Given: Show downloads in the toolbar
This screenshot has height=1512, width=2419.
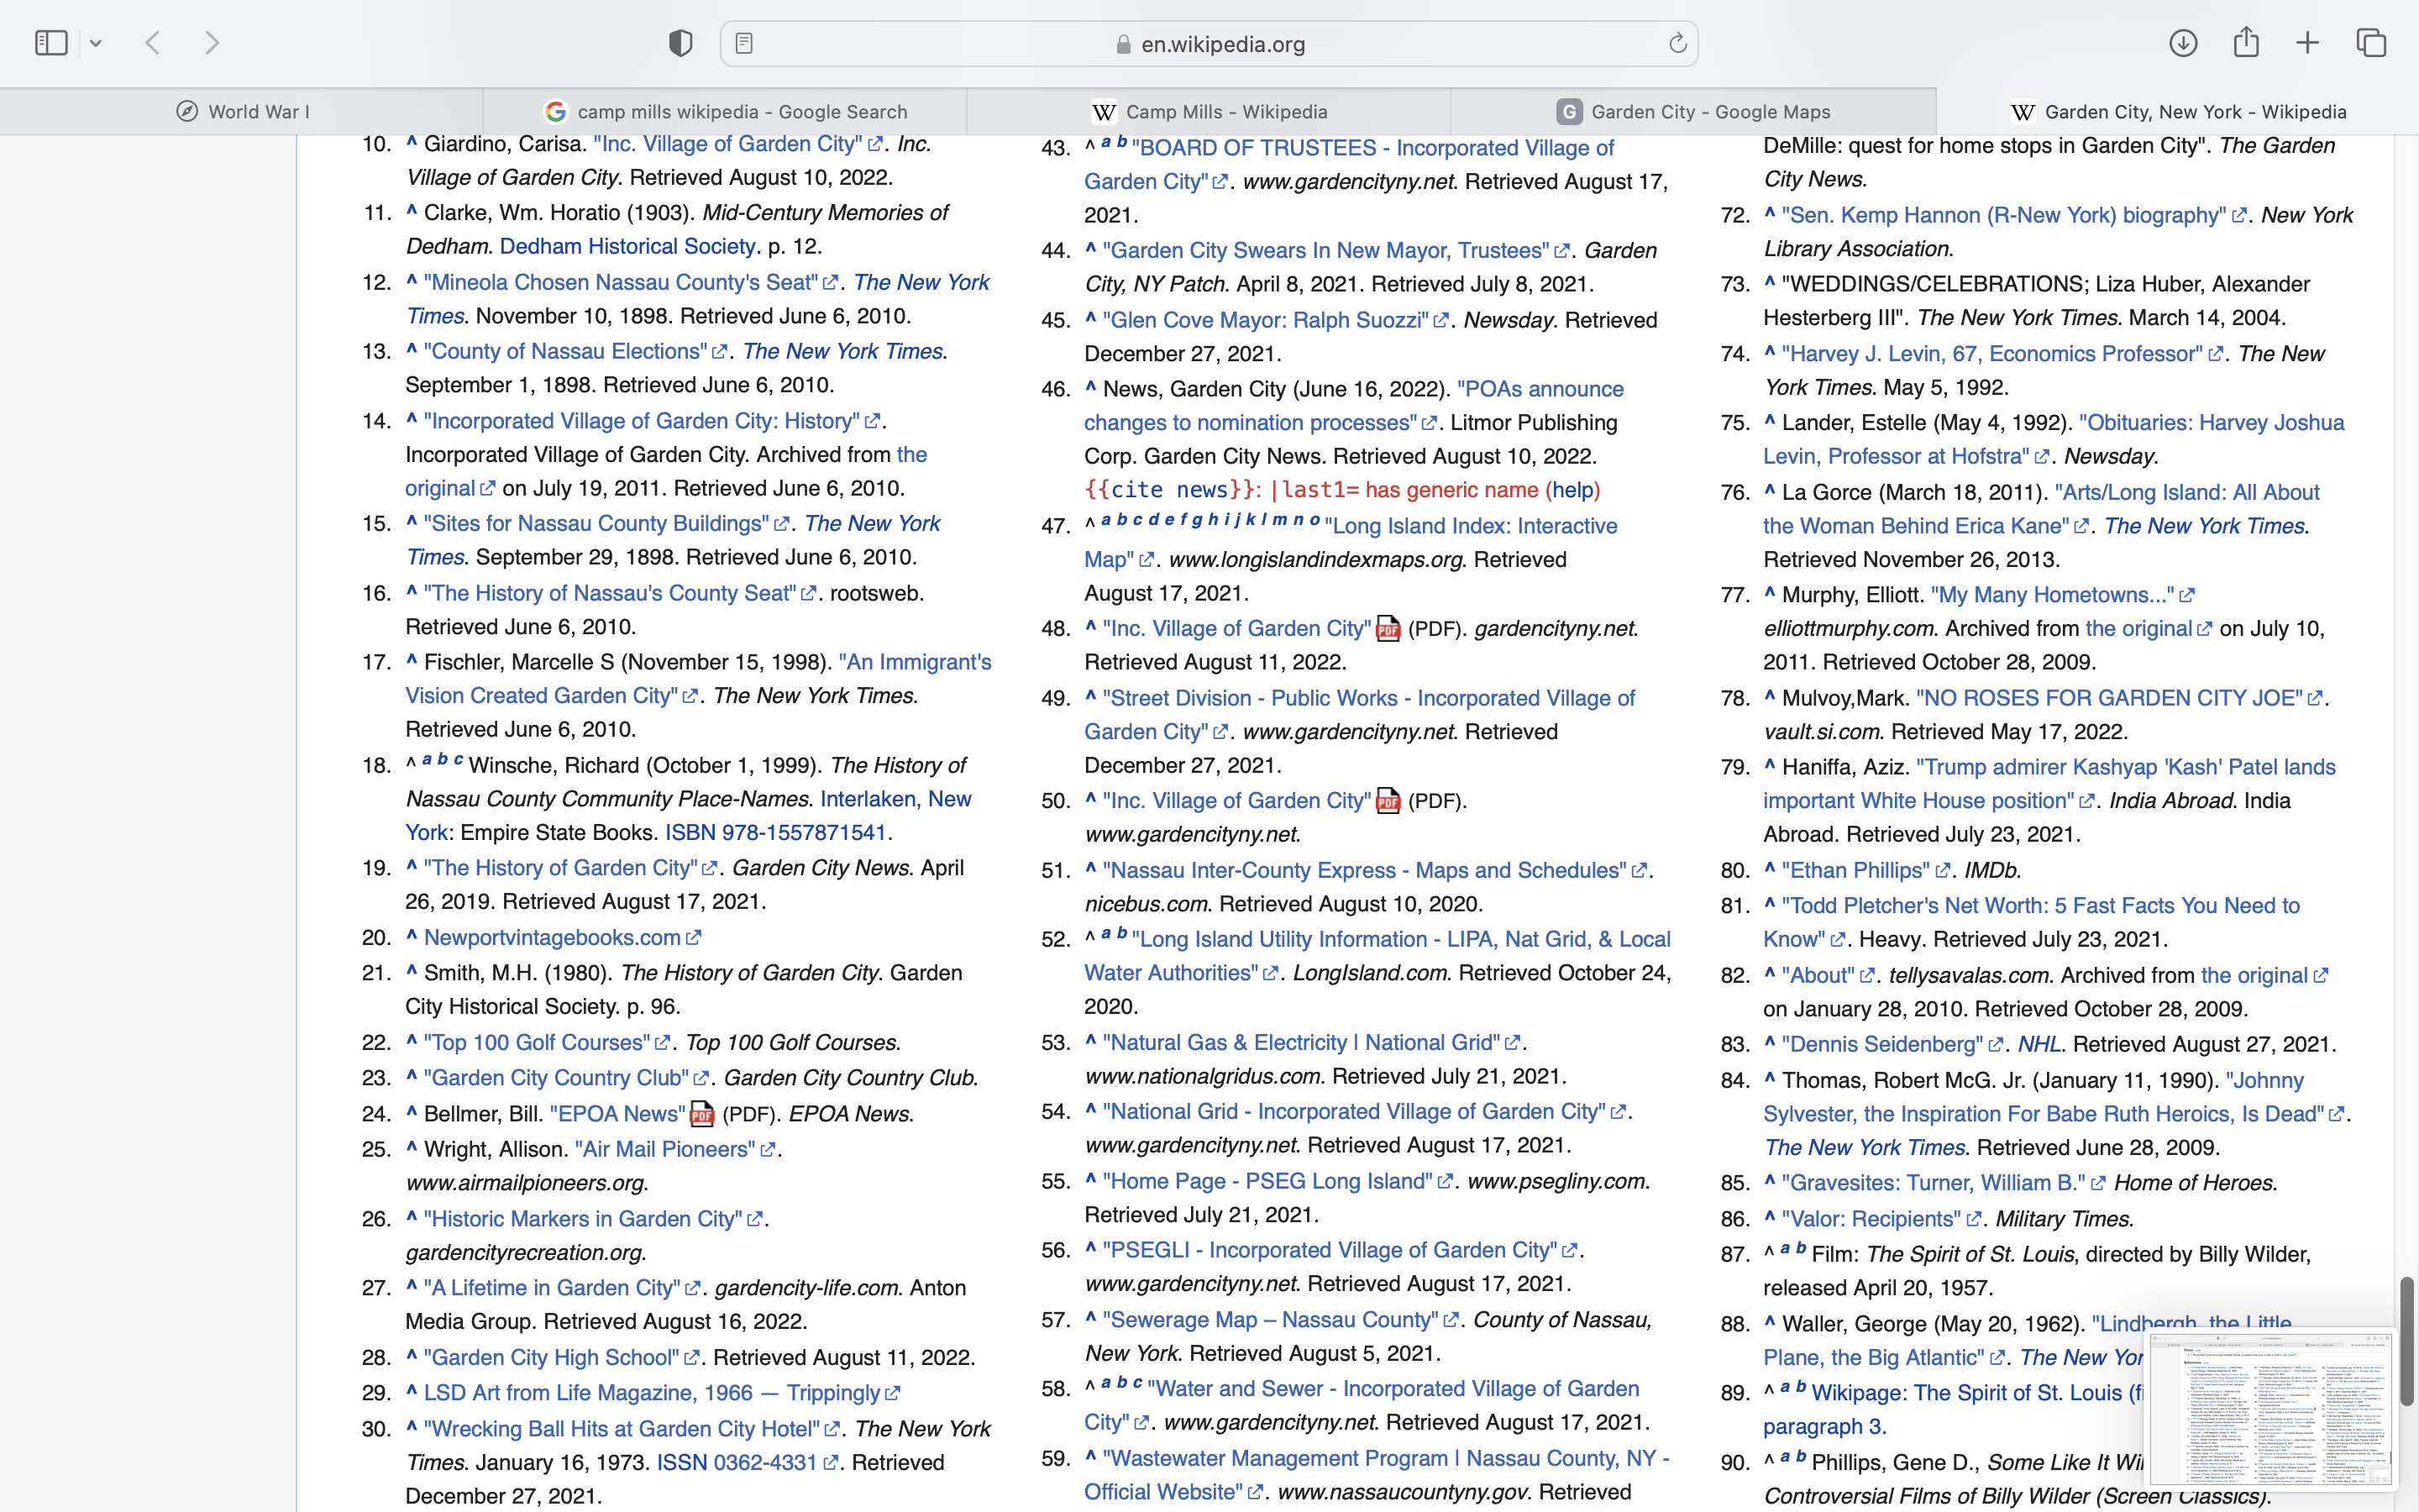Looking at the screenshot, I should 2183,43.
